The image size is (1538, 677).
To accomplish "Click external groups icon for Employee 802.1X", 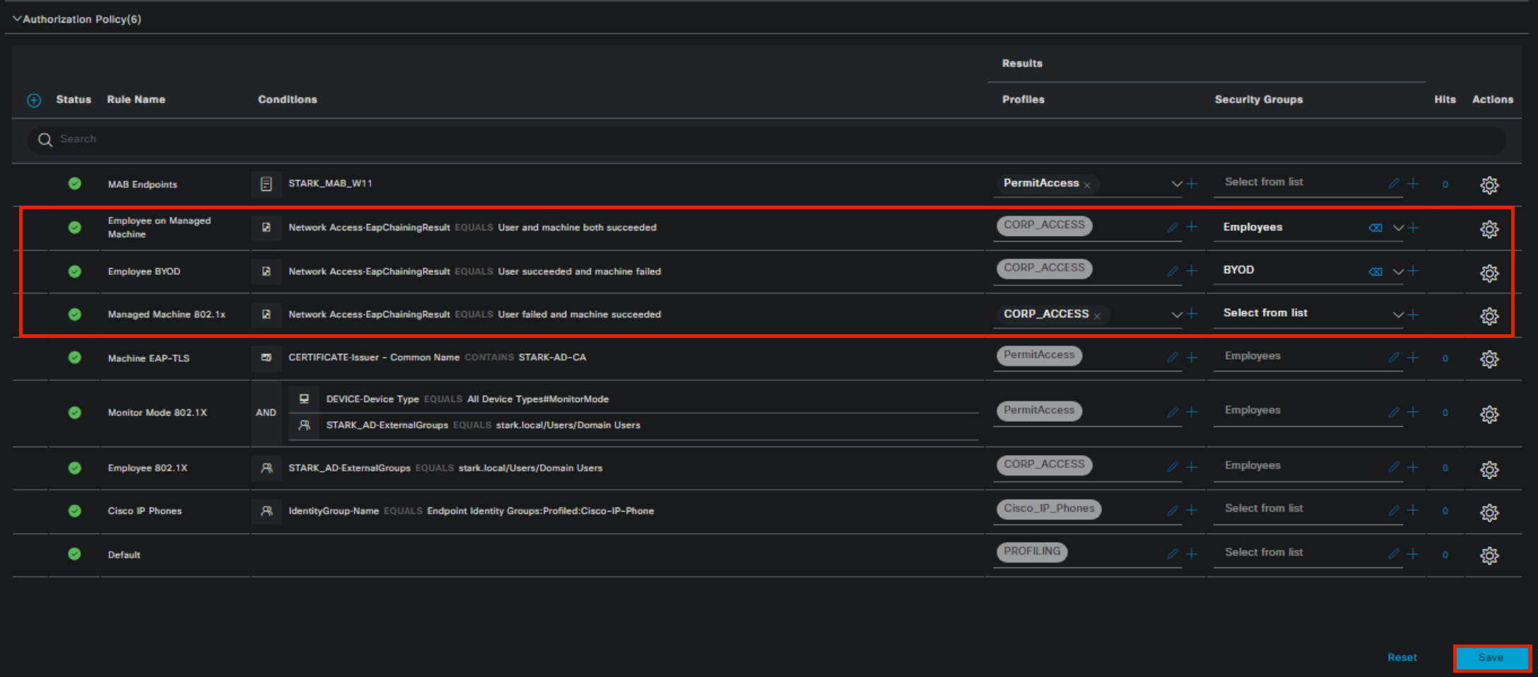I will 266,468.
